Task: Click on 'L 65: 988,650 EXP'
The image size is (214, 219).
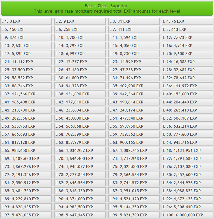Action: [x=26, y=150]
